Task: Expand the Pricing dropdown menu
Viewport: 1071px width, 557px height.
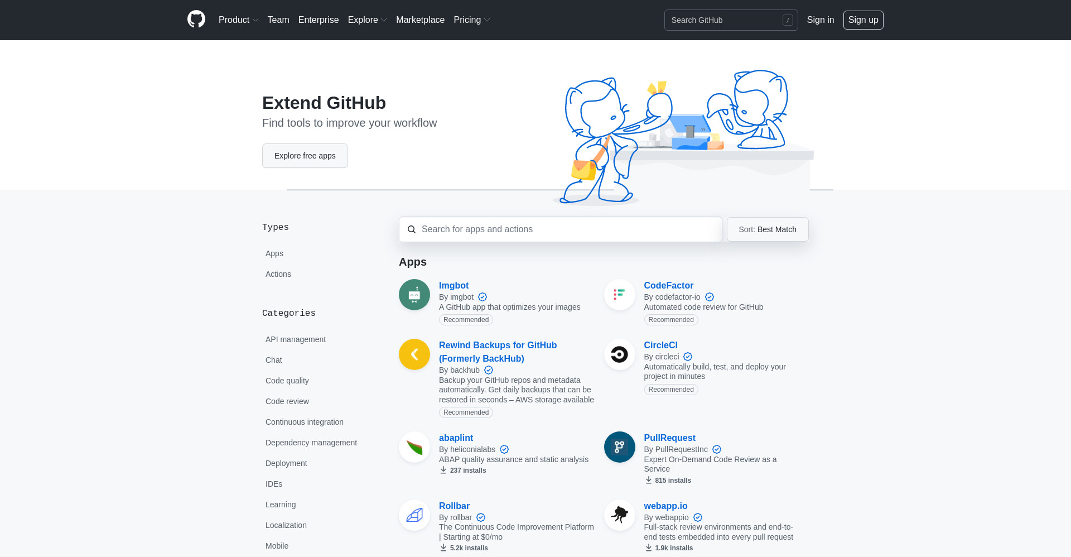Action: pos(472,20)
